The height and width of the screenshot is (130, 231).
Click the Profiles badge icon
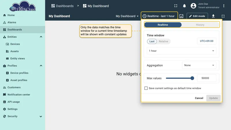5,66
